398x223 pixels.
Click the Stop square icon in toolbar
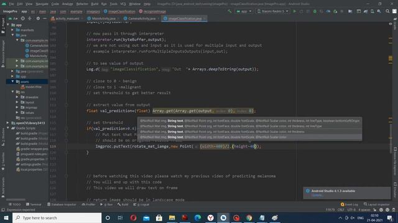coord(342,11)
